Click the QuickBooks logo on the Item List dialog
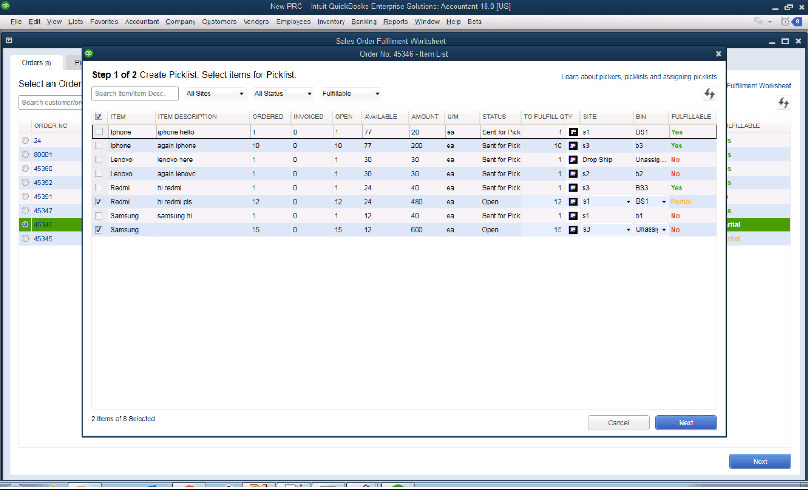Screen dimensions: 808x491 (89, 53)
